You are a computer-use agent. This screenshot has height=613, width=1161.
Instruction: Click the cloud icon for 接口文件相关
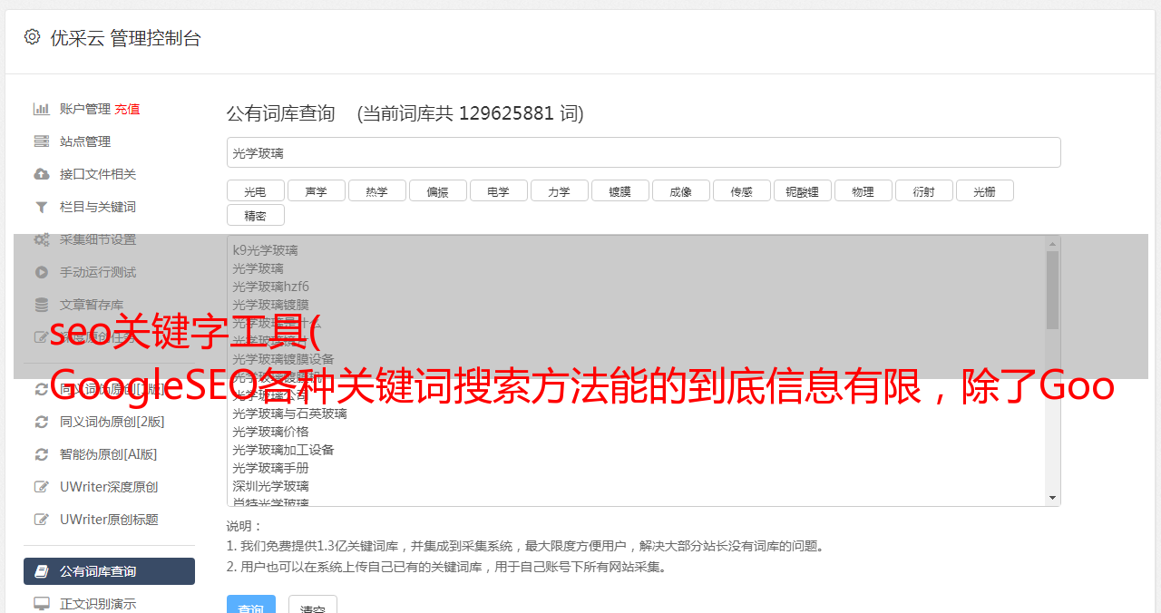42,174
